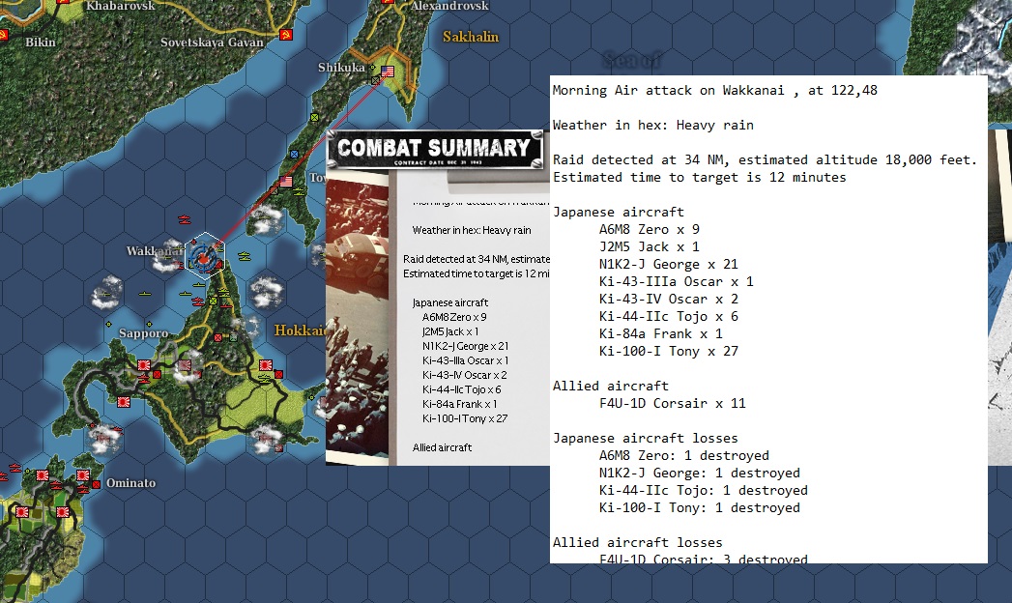Click the US flag base near Toyohara
Screen dimensions: 1012x603
pos(286,182)
